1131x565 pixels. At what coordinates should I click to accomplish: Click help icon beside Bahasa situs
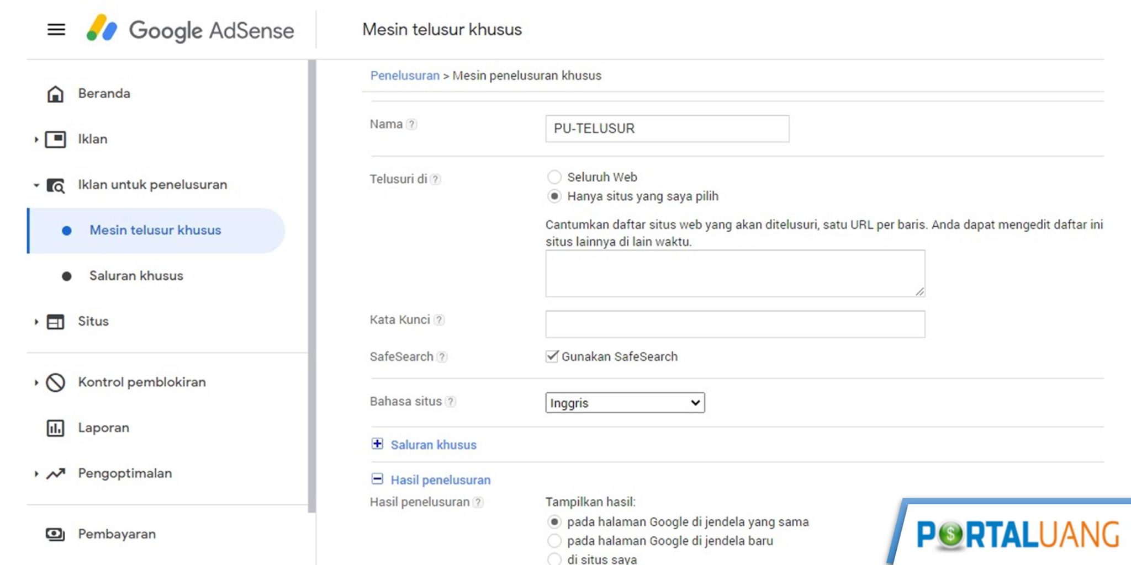[x=451, y=402]
